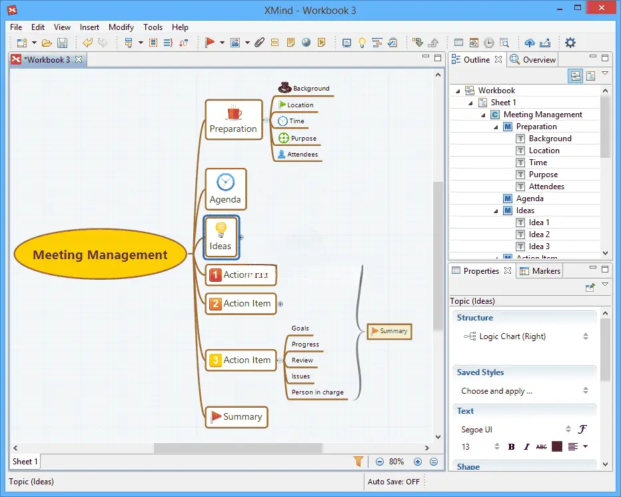621x497 pixels.
Task: Open the marker flag dropdown arrow
Action: click(x=222, y=43)
